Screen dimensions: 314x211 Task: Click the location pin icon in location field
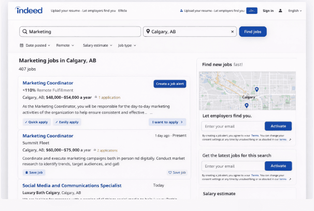148,32
